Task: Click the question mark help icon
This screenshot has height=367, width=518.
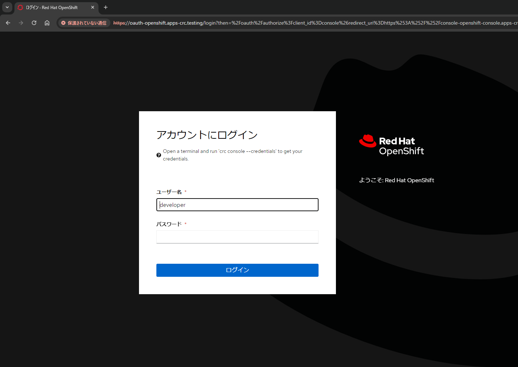Action: 159,155
